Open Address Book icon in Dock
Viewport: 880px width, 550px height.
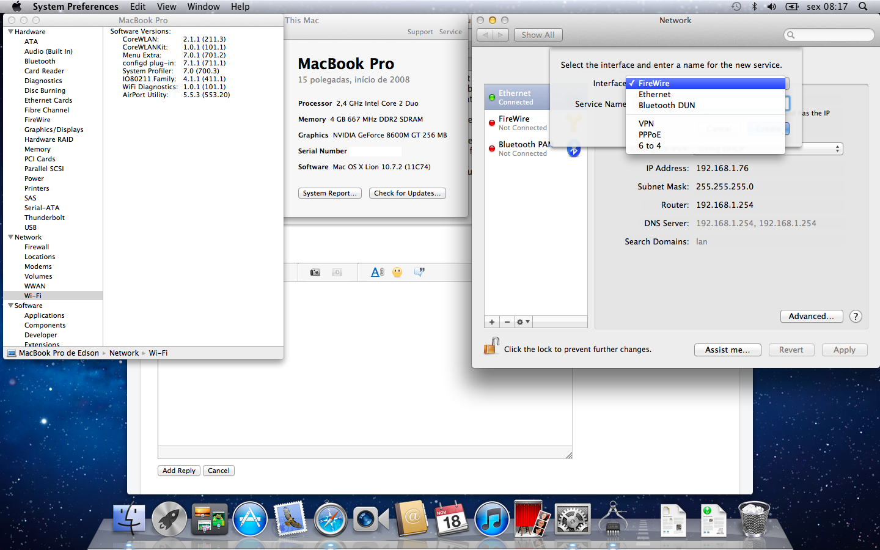(411, 519)
